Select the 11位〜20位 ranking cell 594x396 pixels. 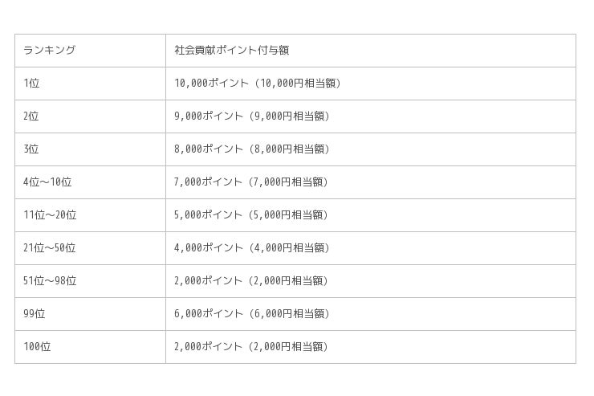pyautogui.click(x=50, y=214)
